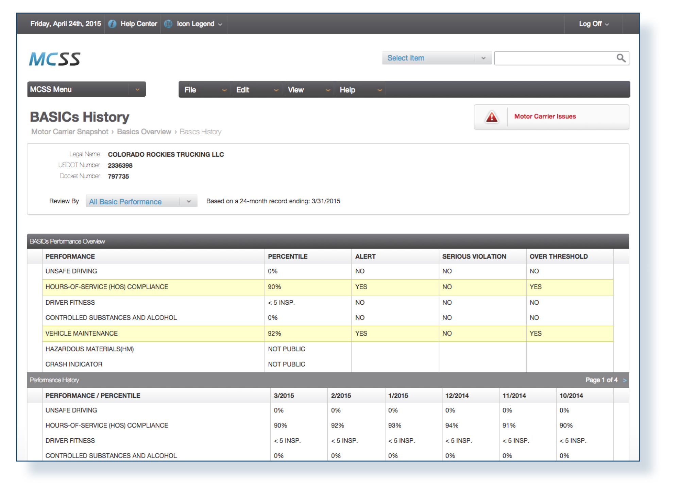Screen dimensions: 680x489
Task: Open the View menu
Action: 308,90
